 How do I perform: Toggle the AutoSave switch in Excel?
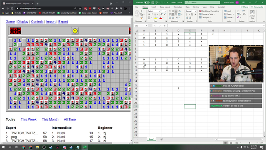point(147,2)
